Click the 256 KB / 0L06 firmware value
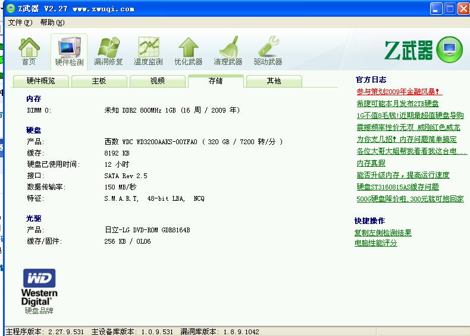 point(127,241)
